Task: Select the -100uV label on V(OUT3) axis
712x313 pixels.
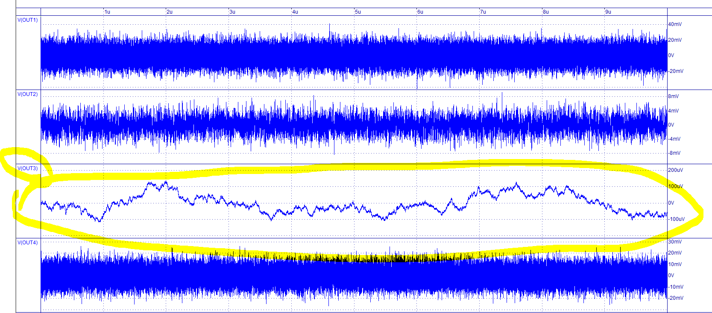Action: click(677, 219)
